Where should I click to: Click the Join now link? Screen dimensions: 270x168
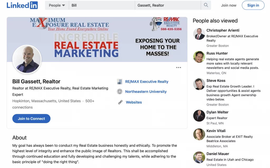click(229, 5)
